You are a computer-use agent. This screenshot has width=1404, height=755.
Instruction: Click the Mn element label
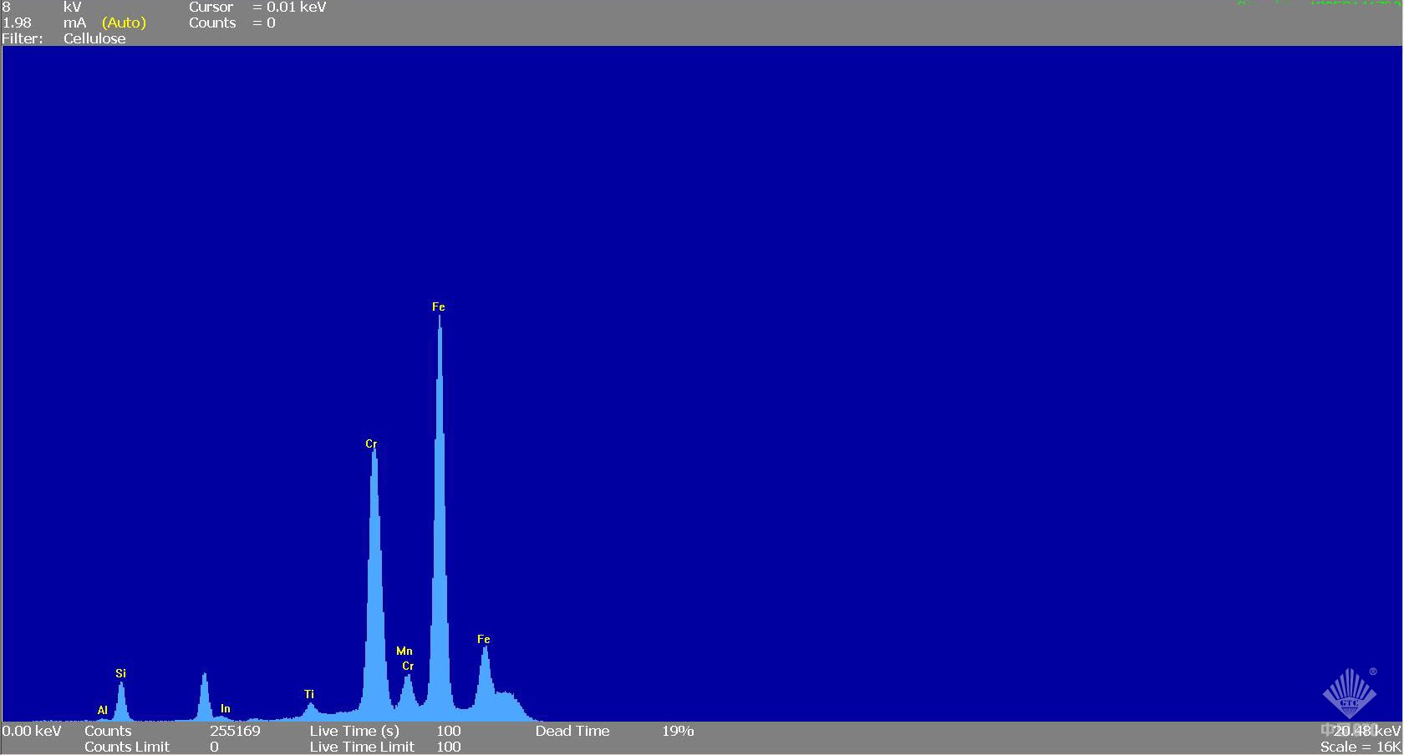pyautogui.click(x=404, y=651)
